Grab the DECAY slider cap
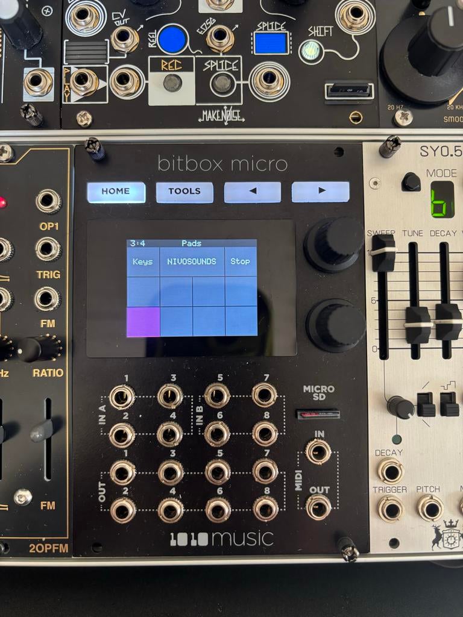The image size is (463, 617). 449,322
